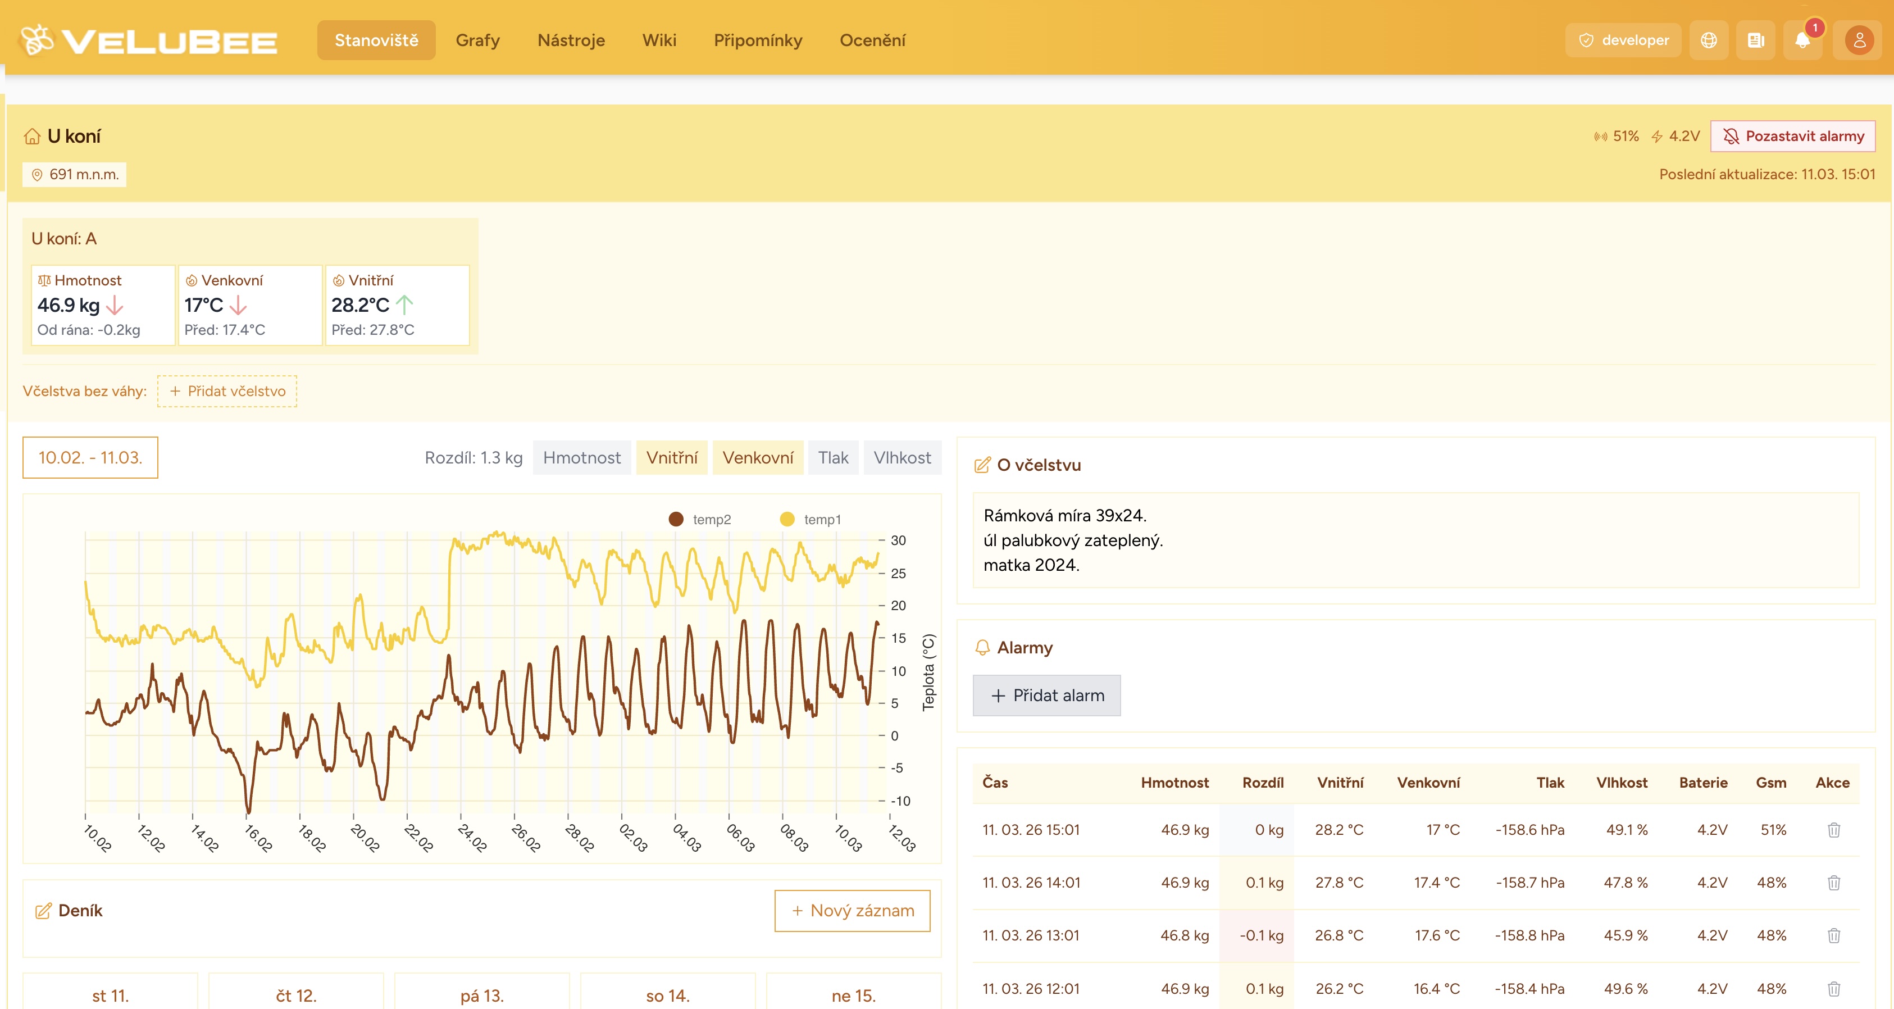Edit the 'Deník' section via pencil icon
This screenshot has width=1894, height=1009.
coord(43,910)
